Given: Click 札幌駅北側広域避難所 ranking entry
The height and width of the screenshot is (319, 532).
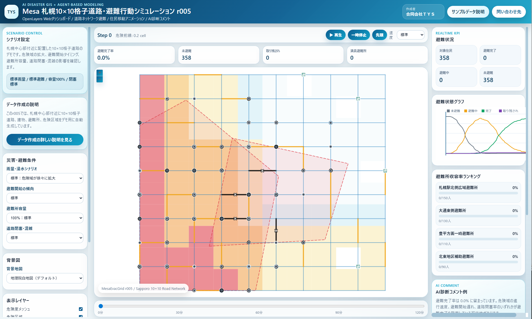Looking at the screenshot, I should tap(478, 192).
